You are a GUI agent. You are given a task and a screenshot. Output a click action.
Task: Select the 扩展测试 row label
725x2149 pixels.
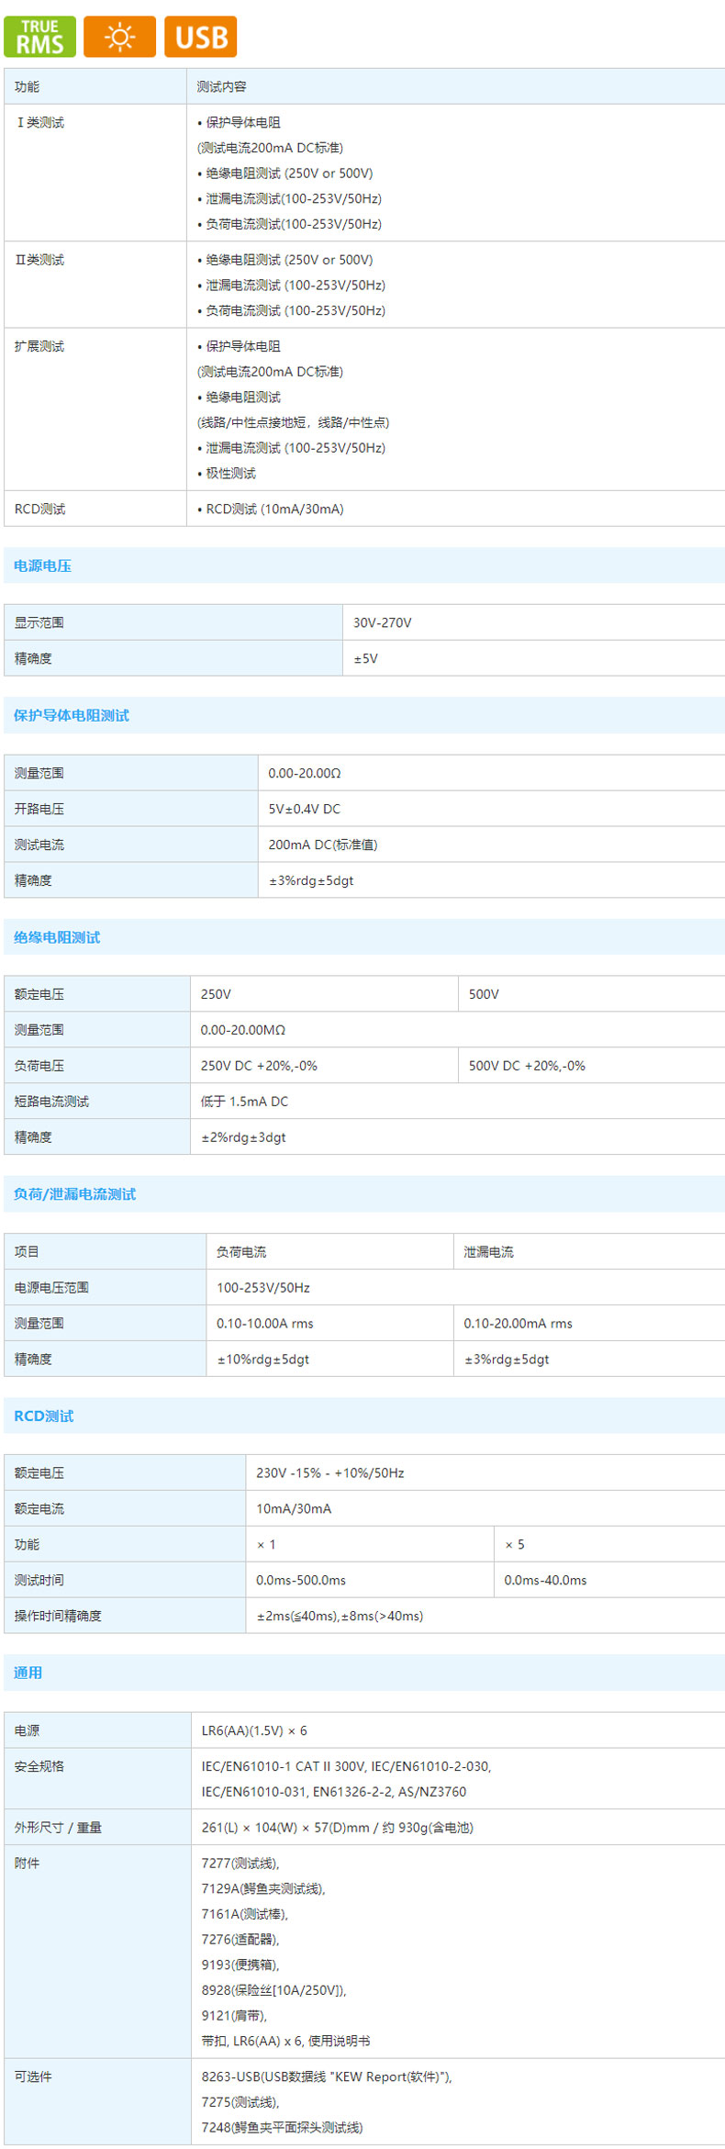coord(39,346)
